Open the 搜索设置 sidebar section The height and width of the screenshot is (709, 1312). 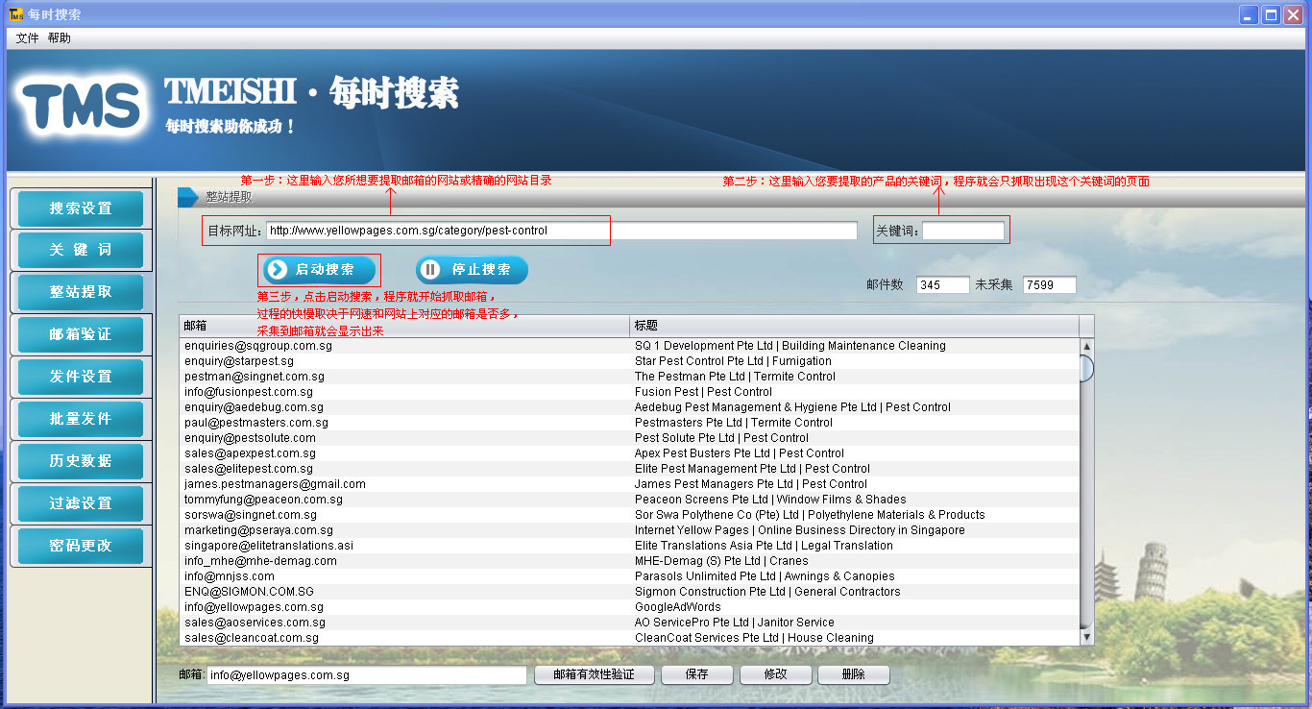[x=81, y=208]
